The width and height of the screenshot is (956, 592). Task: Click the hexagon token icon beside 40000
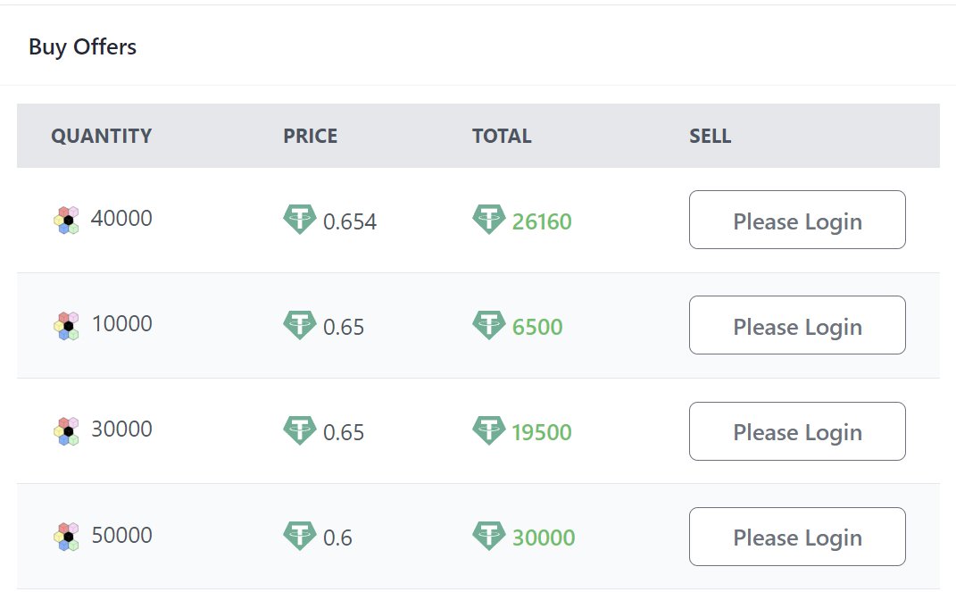pyautogui.click(x=67, y=220)
